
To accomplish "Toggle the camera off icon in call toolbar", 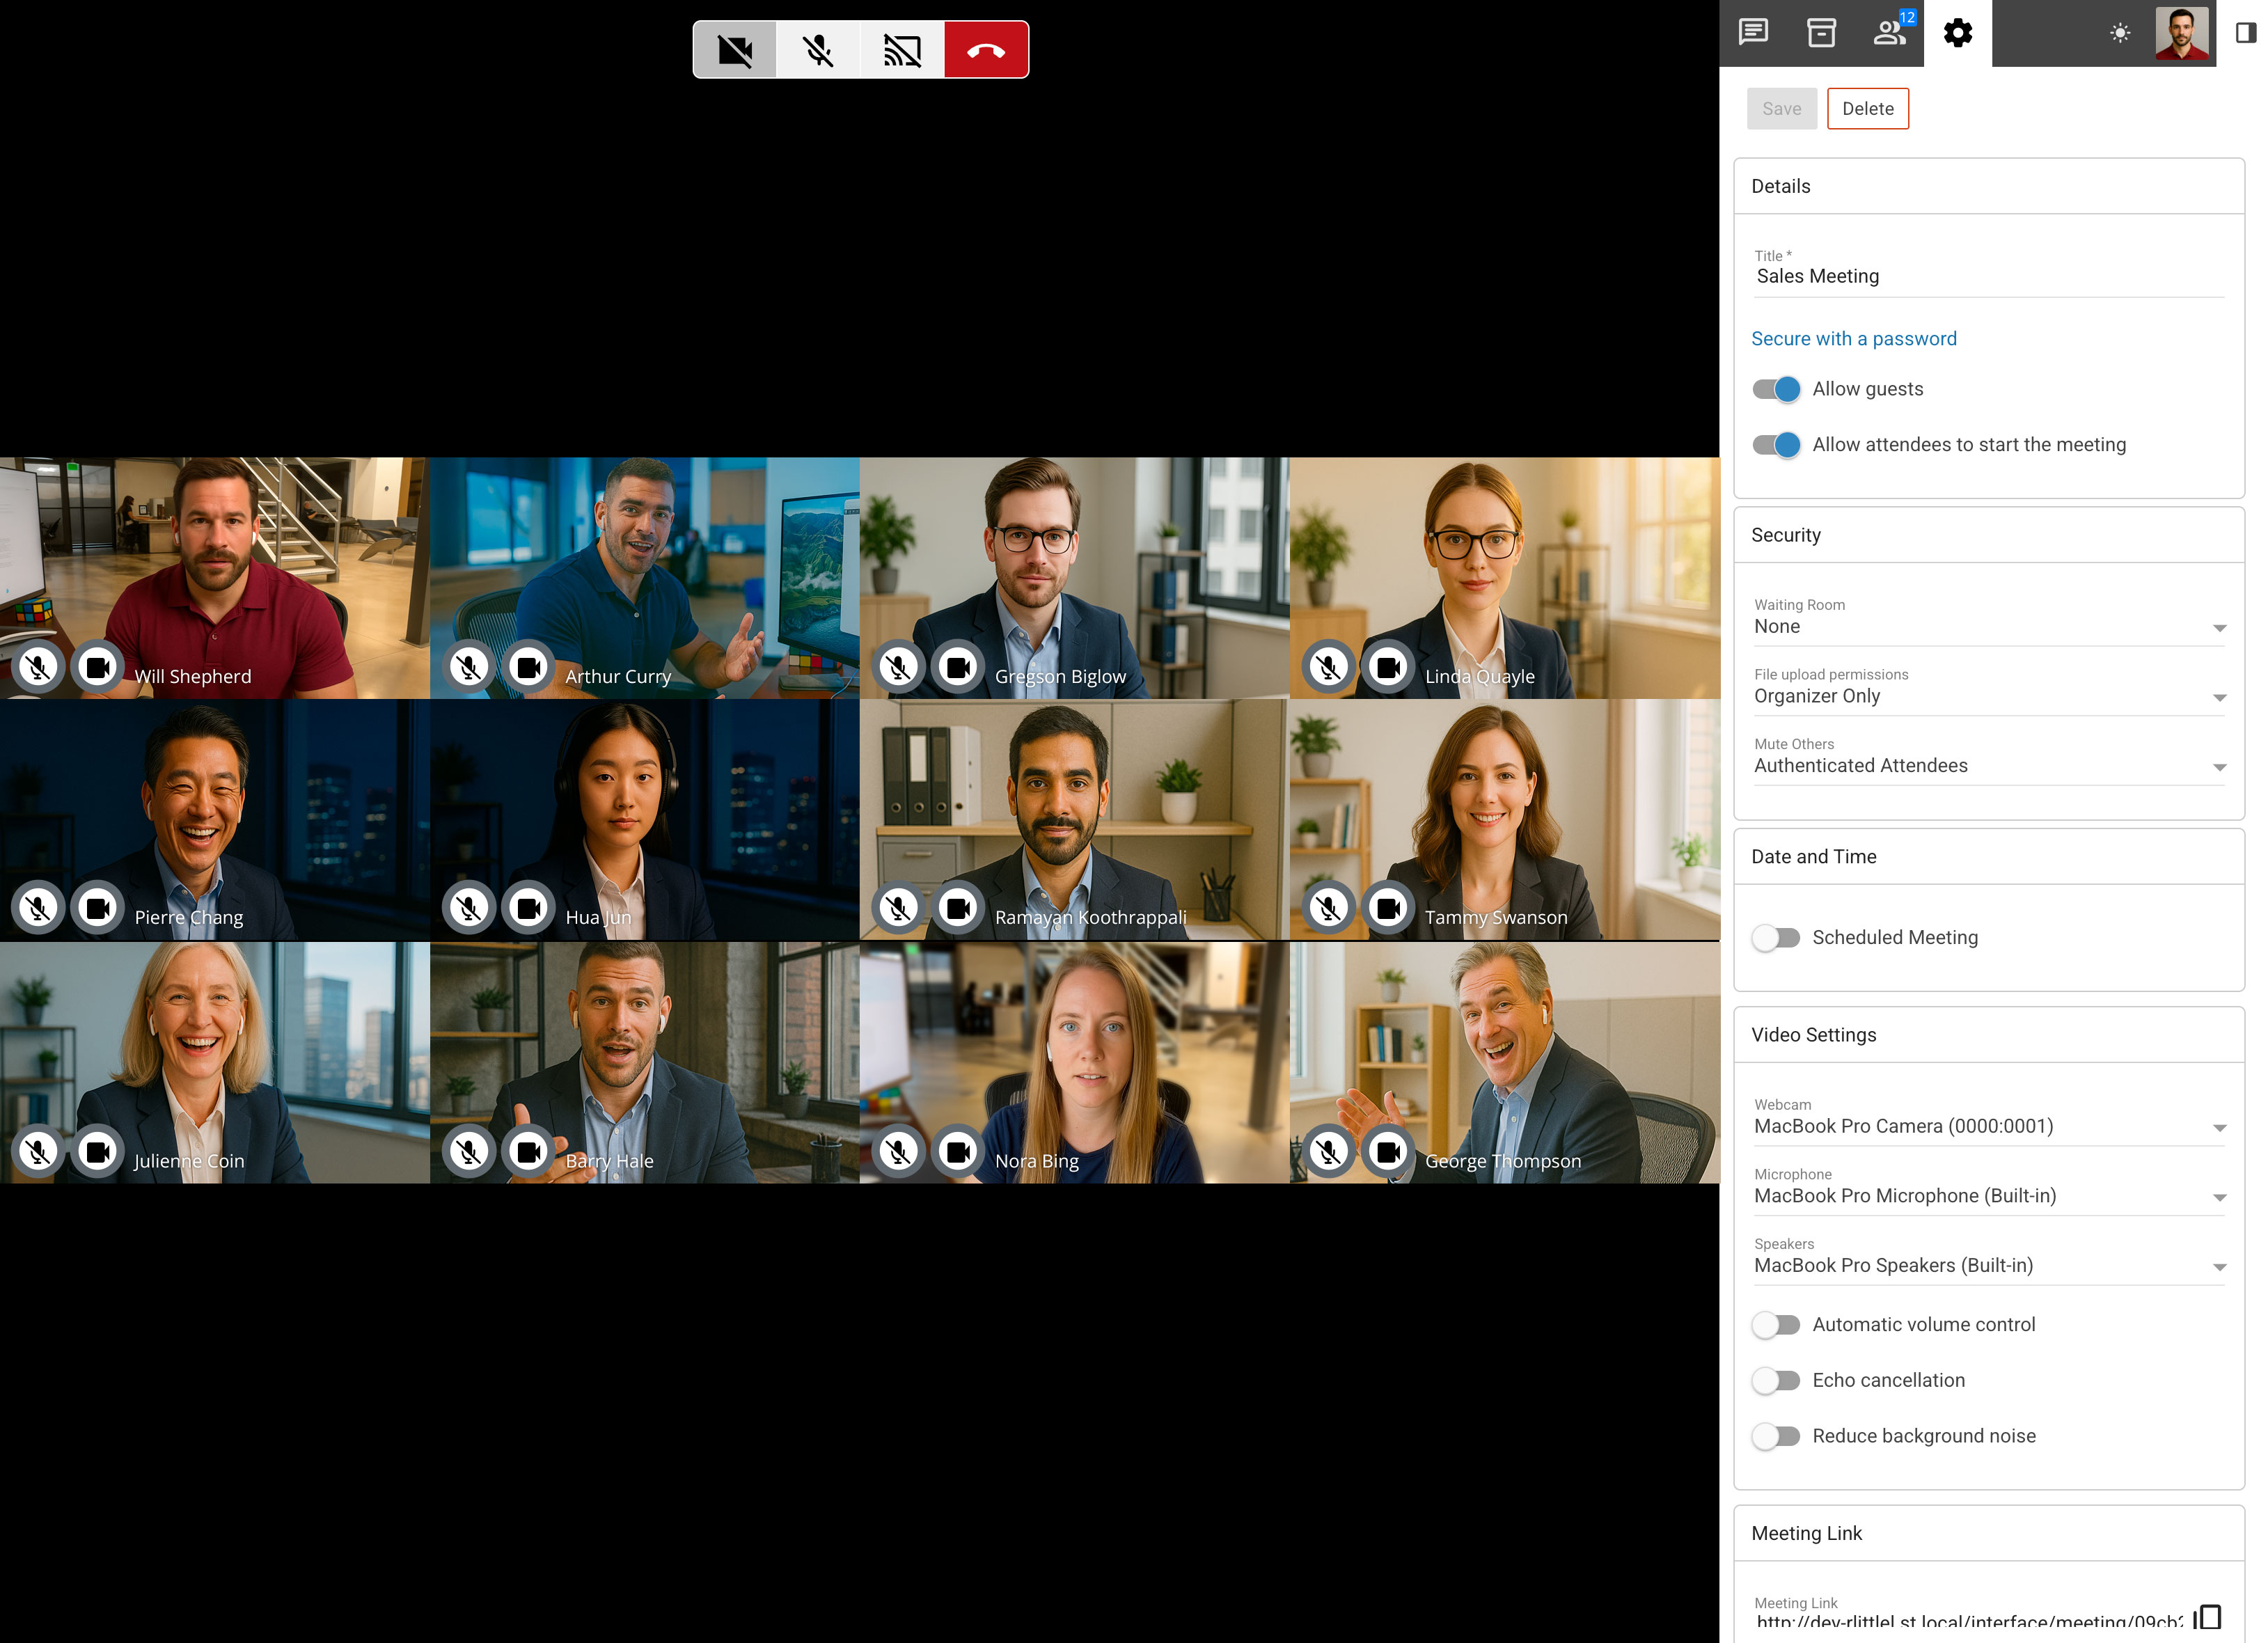I will (x=735, y=50).
